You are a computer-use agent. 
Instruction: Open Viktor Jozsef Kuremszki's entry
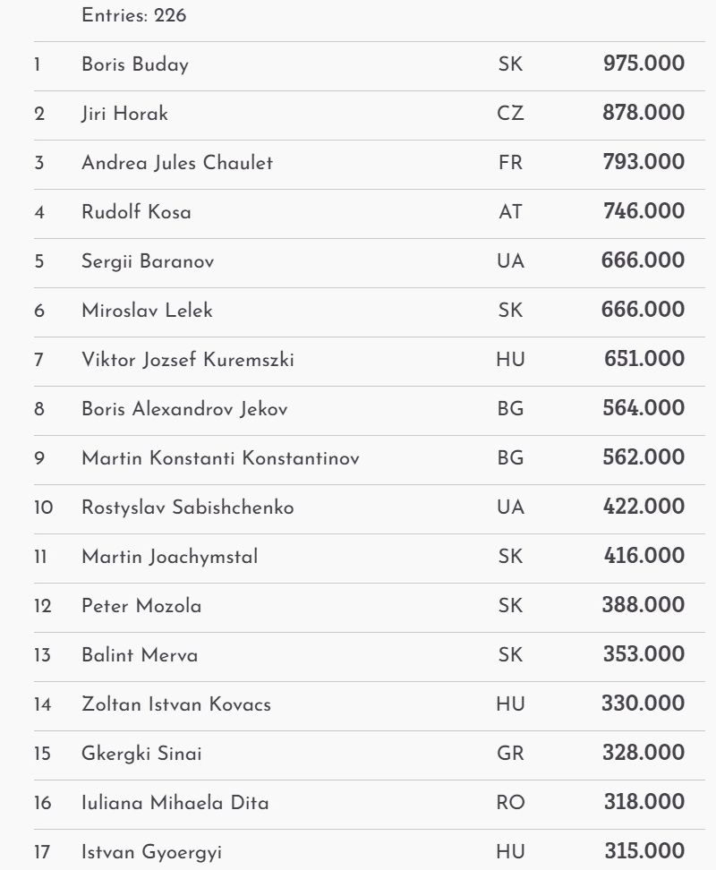tap(188, 360)
